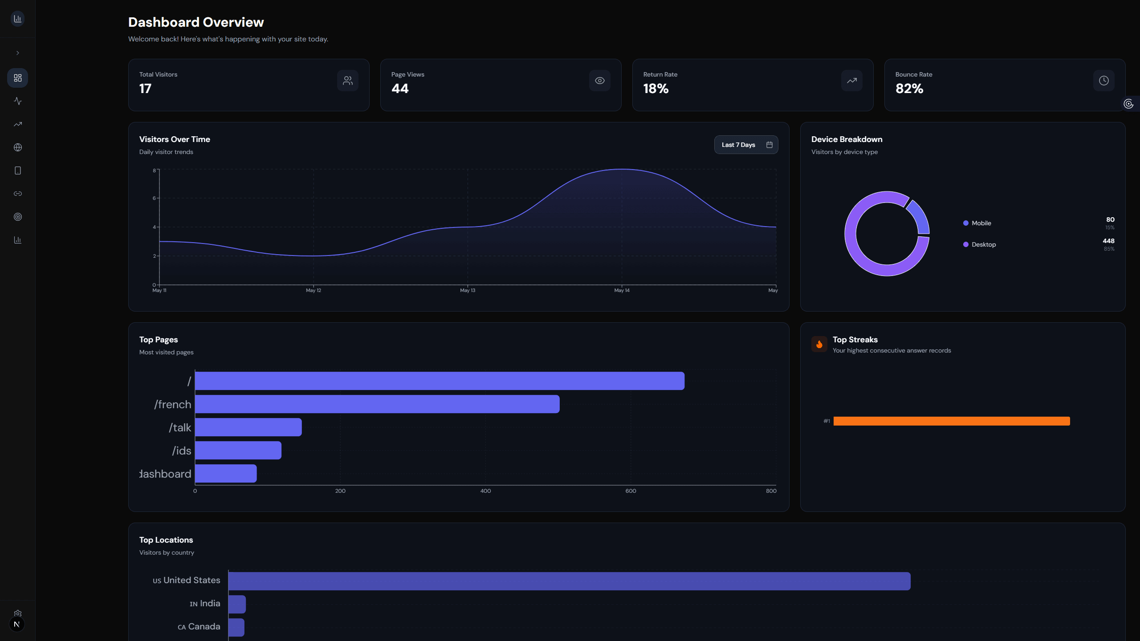Viewport: 1140px width, 641px height.
Task: Click the Device Breakdown title
Action: (x=847, y=139)
